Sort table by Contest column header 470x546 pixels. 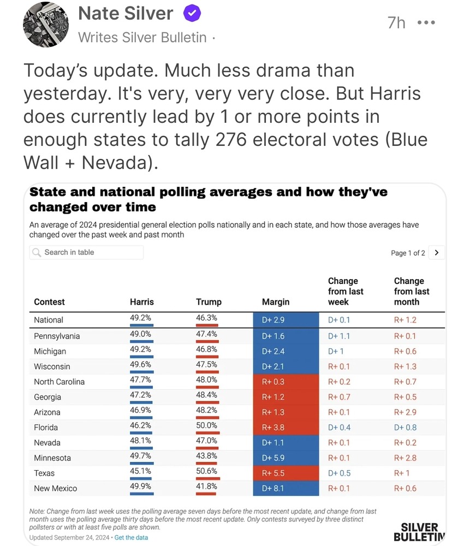49,302
